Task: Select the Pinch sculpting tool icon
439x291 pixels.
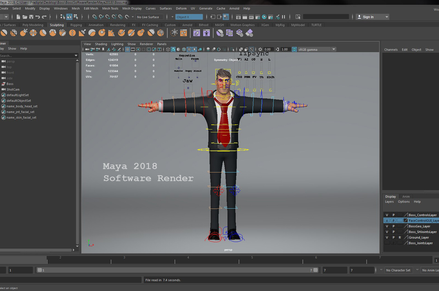Action: [x=33, y=33]
